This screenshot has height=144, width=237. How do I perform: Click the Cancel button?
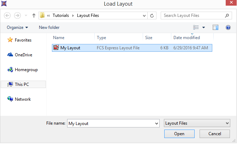(215, 134)
